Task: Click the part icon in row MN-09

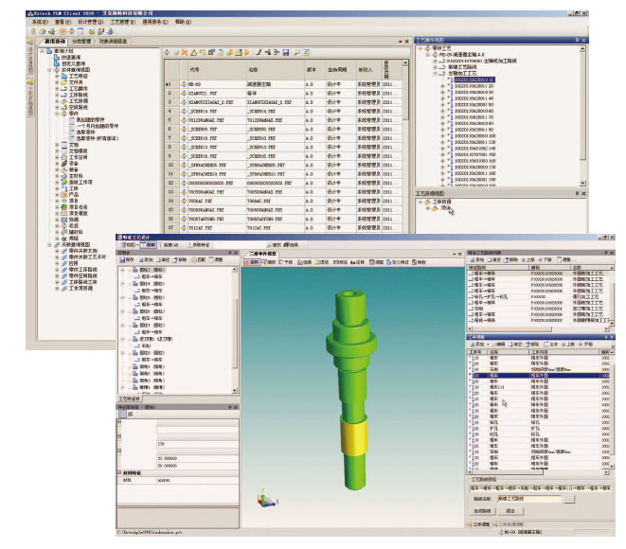Action: (x=184, y=83)
